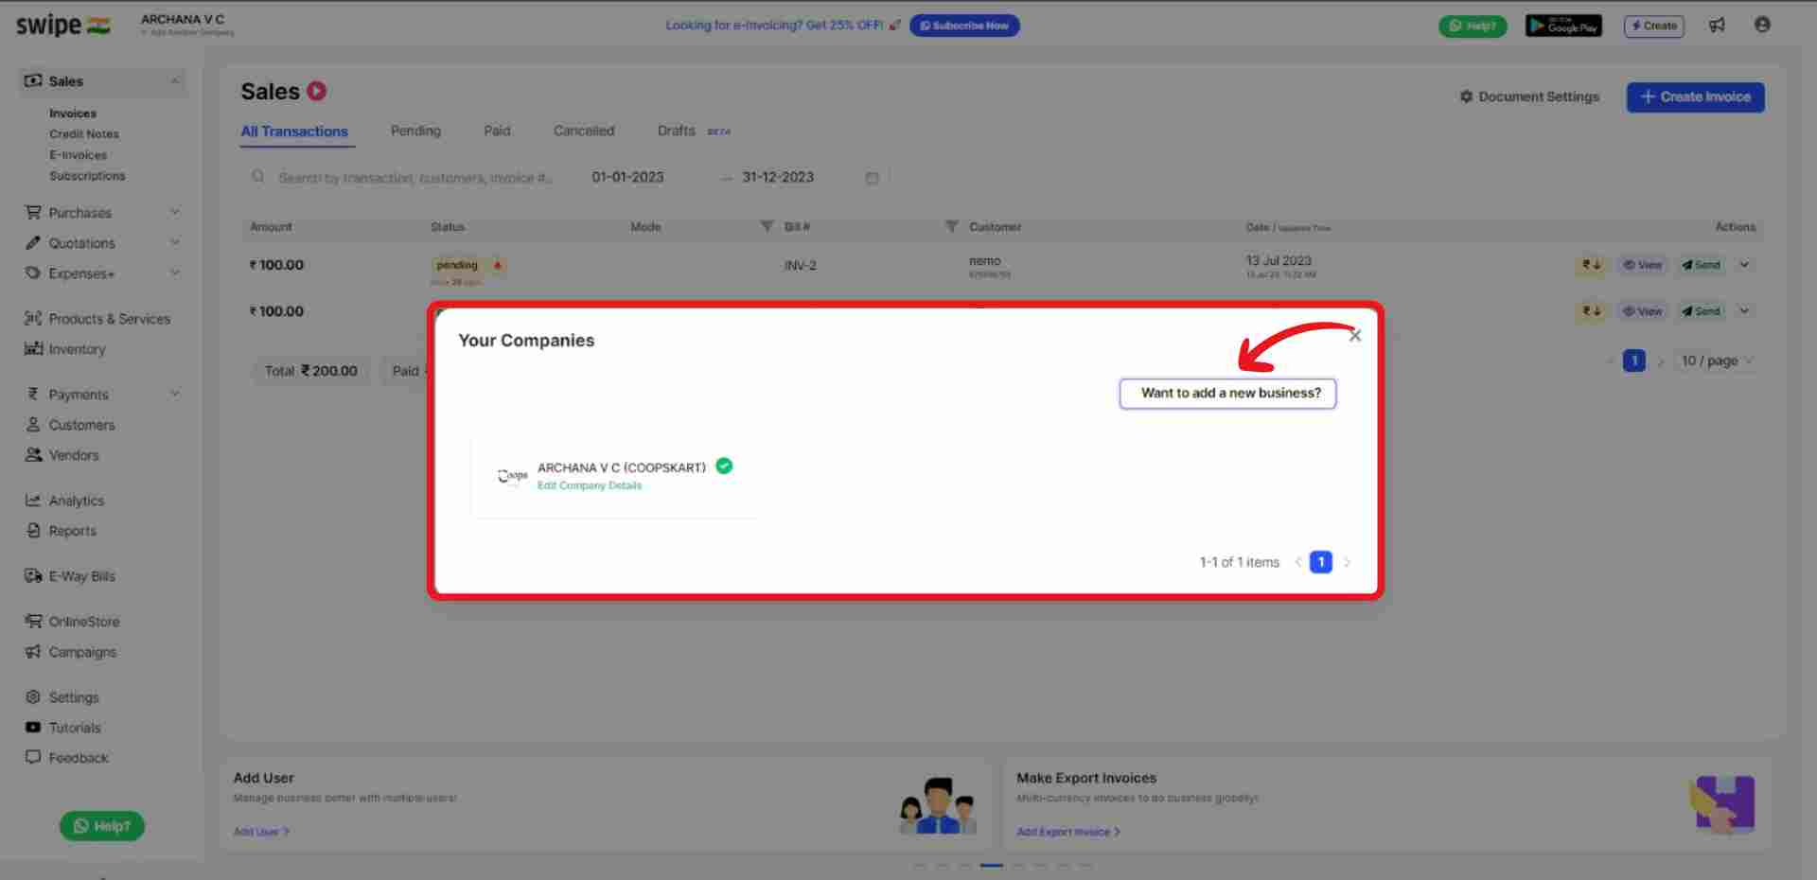Select the ARCHANA V C (COOPSKART) company card
Viewport: 1817px width, 880px height.
pos(615,476)
